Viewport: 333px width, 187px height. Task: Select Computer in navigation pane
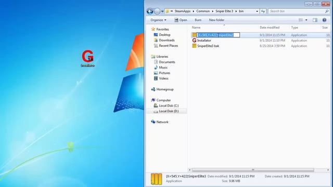coord(163,100)
